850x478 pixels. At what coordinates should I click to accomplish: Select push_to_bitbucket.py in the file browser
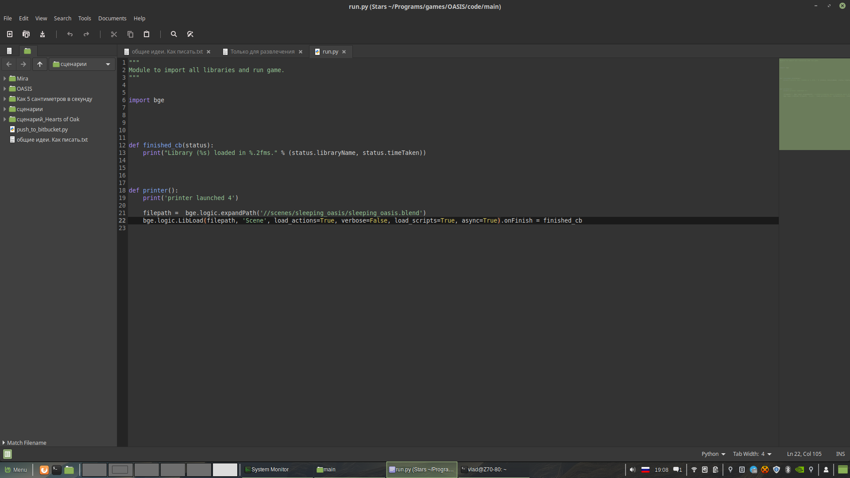click(x=42, y=129)
